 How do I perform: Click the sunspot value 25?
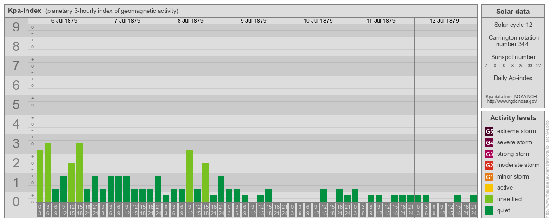point(521,65)
